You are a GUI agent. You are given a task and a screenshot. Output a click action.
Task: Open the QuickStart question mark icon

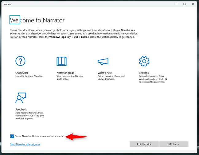point(20,61)
